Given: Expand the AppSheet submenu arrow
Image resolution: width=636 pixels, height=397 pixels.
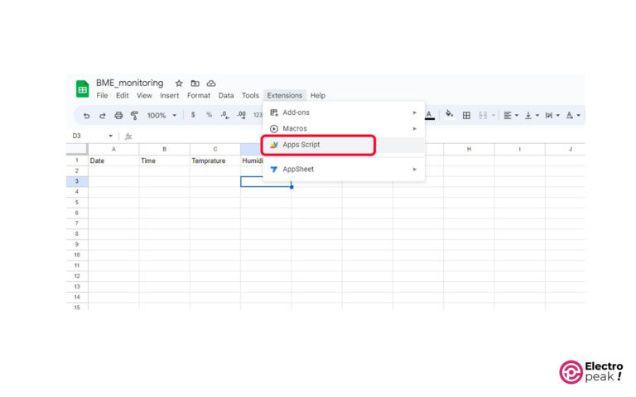Looking at the screenshot, I should [x=414, y=170].
